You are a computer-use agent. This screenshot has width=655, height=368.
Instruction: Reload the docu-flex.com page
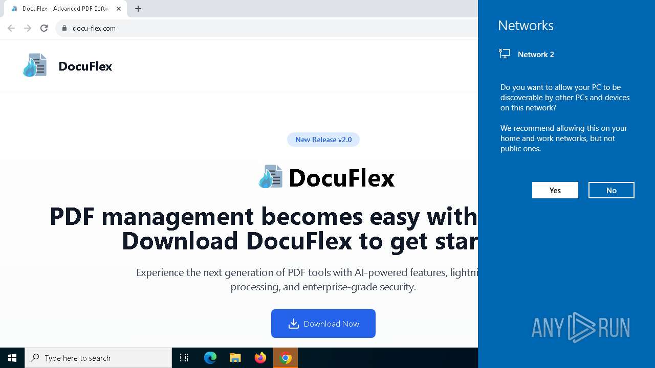point(44,28)
